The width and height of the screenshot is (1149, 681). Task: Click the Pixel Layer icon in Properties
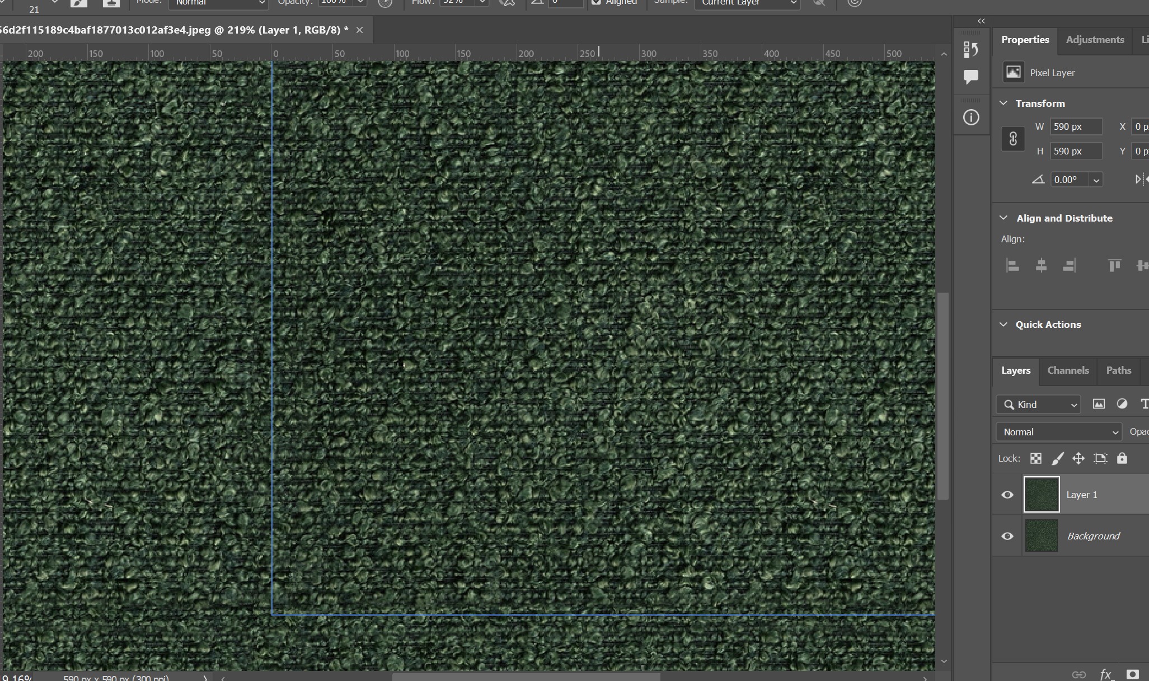(1013, 72)
